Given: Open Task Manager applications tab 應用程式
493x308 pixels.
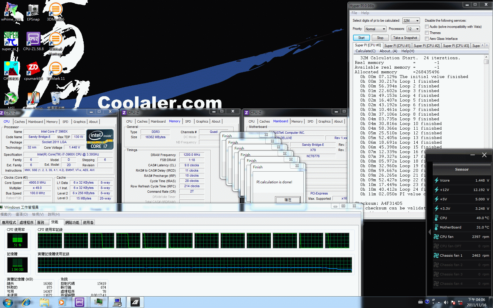Looking at the screenshot, I should (9, 223).
